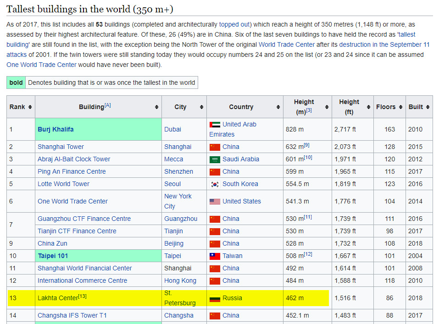Sort table by Height (ft) column arrows

pyautogui.click(x=368, y=107)
